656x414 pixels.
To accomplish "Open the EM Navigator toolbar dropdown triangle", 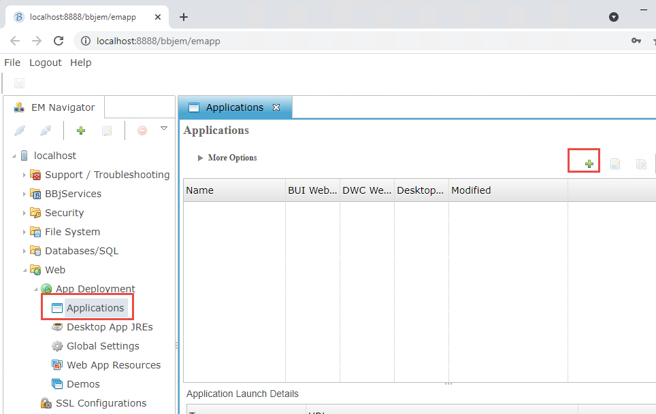I will [x=164, y=128].
